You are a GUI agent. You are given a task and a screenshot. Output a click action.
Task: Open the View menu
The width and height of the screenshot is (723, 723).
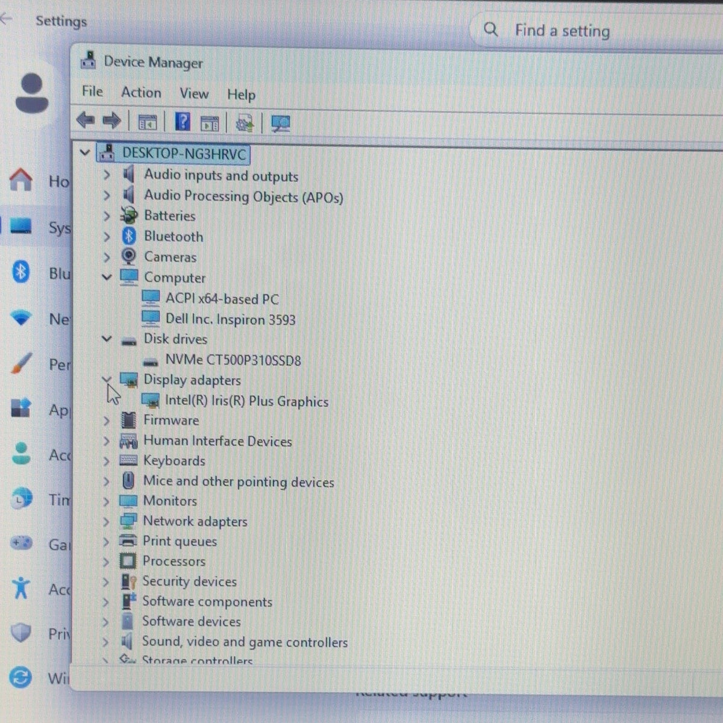point(194,93)
